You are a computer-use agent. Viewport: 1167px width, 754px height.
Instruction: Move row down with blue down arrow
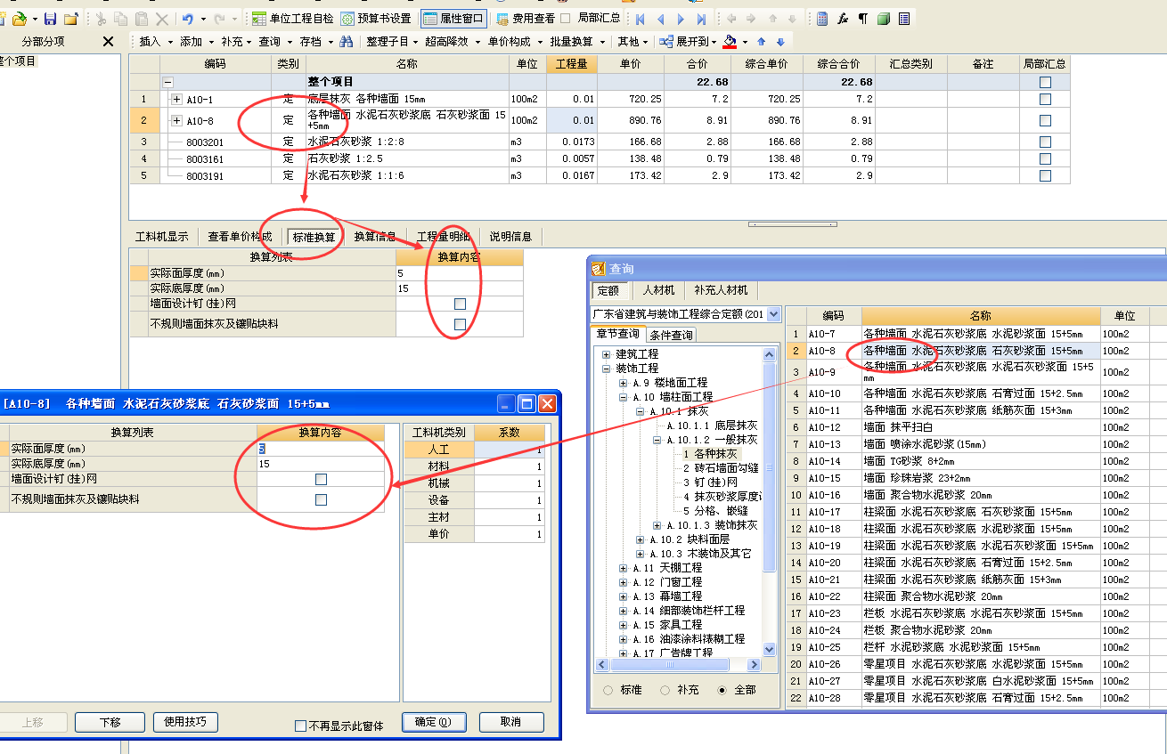[x=780, y=41]
